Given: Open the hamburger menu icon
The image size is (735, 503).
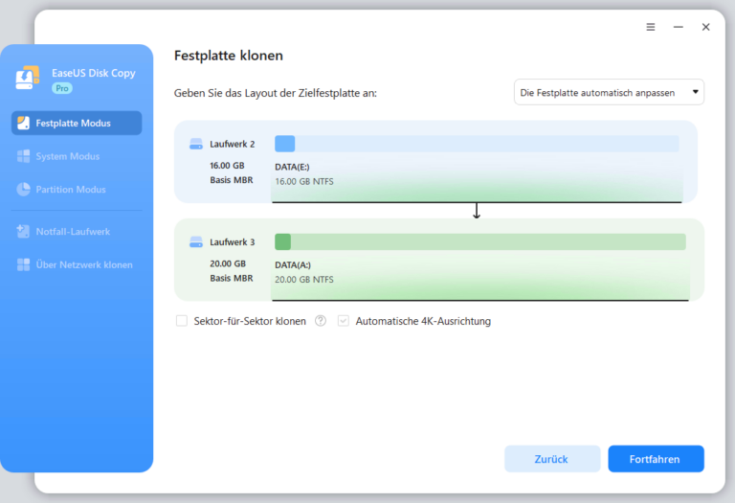Looking at the screenshot, I should point(651,27).
